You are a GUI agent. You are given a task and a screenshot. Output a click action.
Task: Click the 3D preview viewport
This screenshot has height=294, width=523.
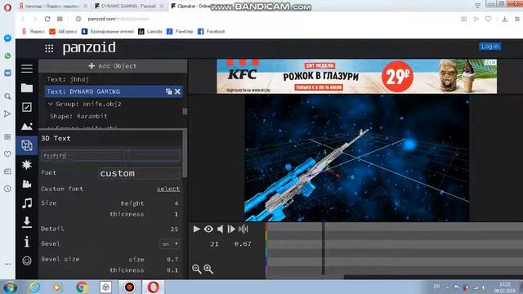click(x=357, y=158)
